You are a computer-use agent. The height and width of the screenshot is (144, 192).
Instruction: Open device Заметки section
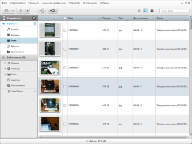tap(19, 46)
